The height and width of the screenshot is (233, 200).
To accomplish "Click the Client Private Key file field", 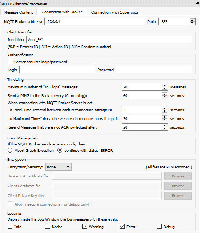I will [x=107, y=195].
